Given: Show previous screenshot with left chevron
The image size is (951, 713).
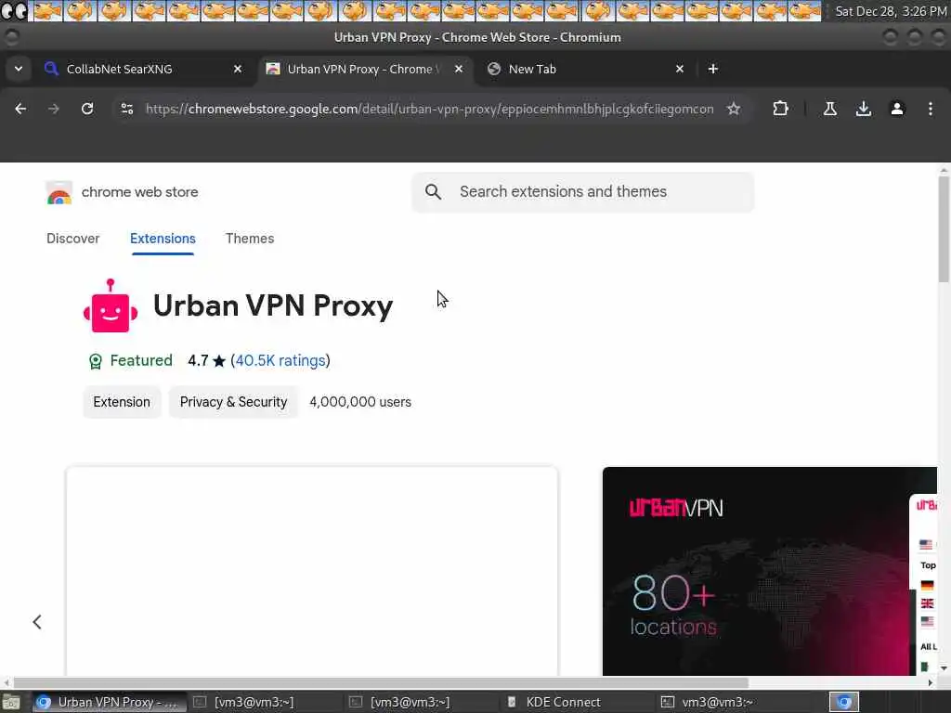Looking at the screenshot, I should click(37, 621).
